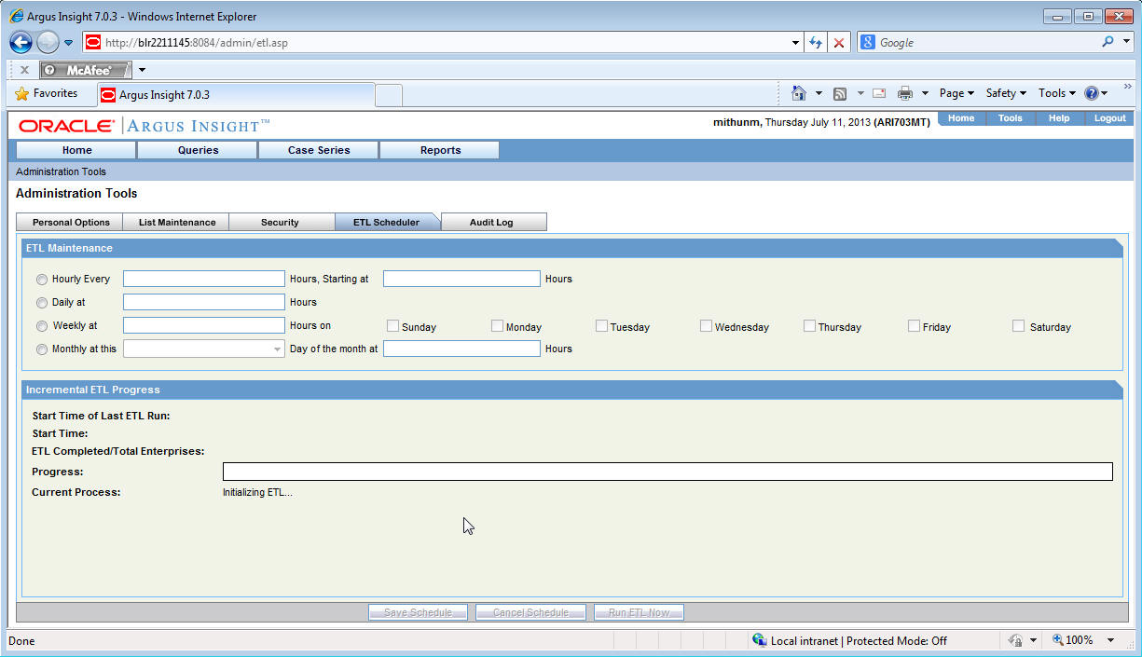Click the Save Schedule button

click(x=419, y=612)
